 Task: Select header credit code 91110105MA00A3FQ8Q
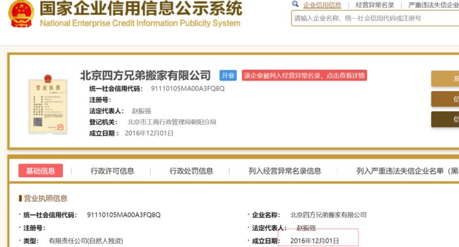tap(188, 88)
